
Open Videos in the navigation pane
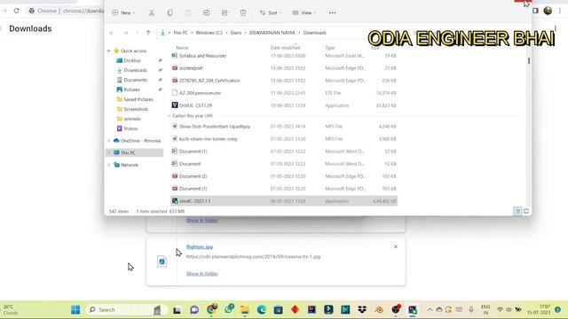130,128
